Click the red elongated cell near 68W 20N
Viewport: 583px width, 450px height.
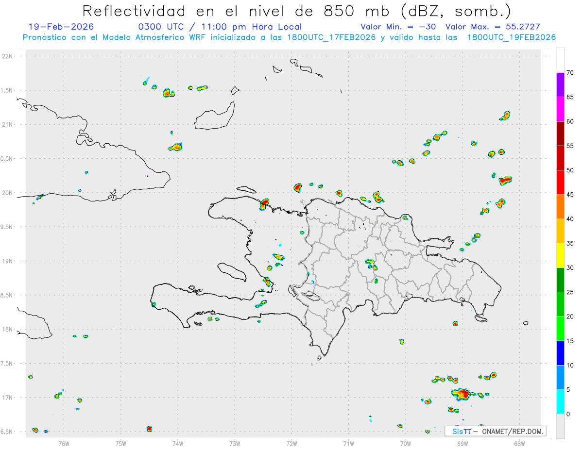(505, 181)
